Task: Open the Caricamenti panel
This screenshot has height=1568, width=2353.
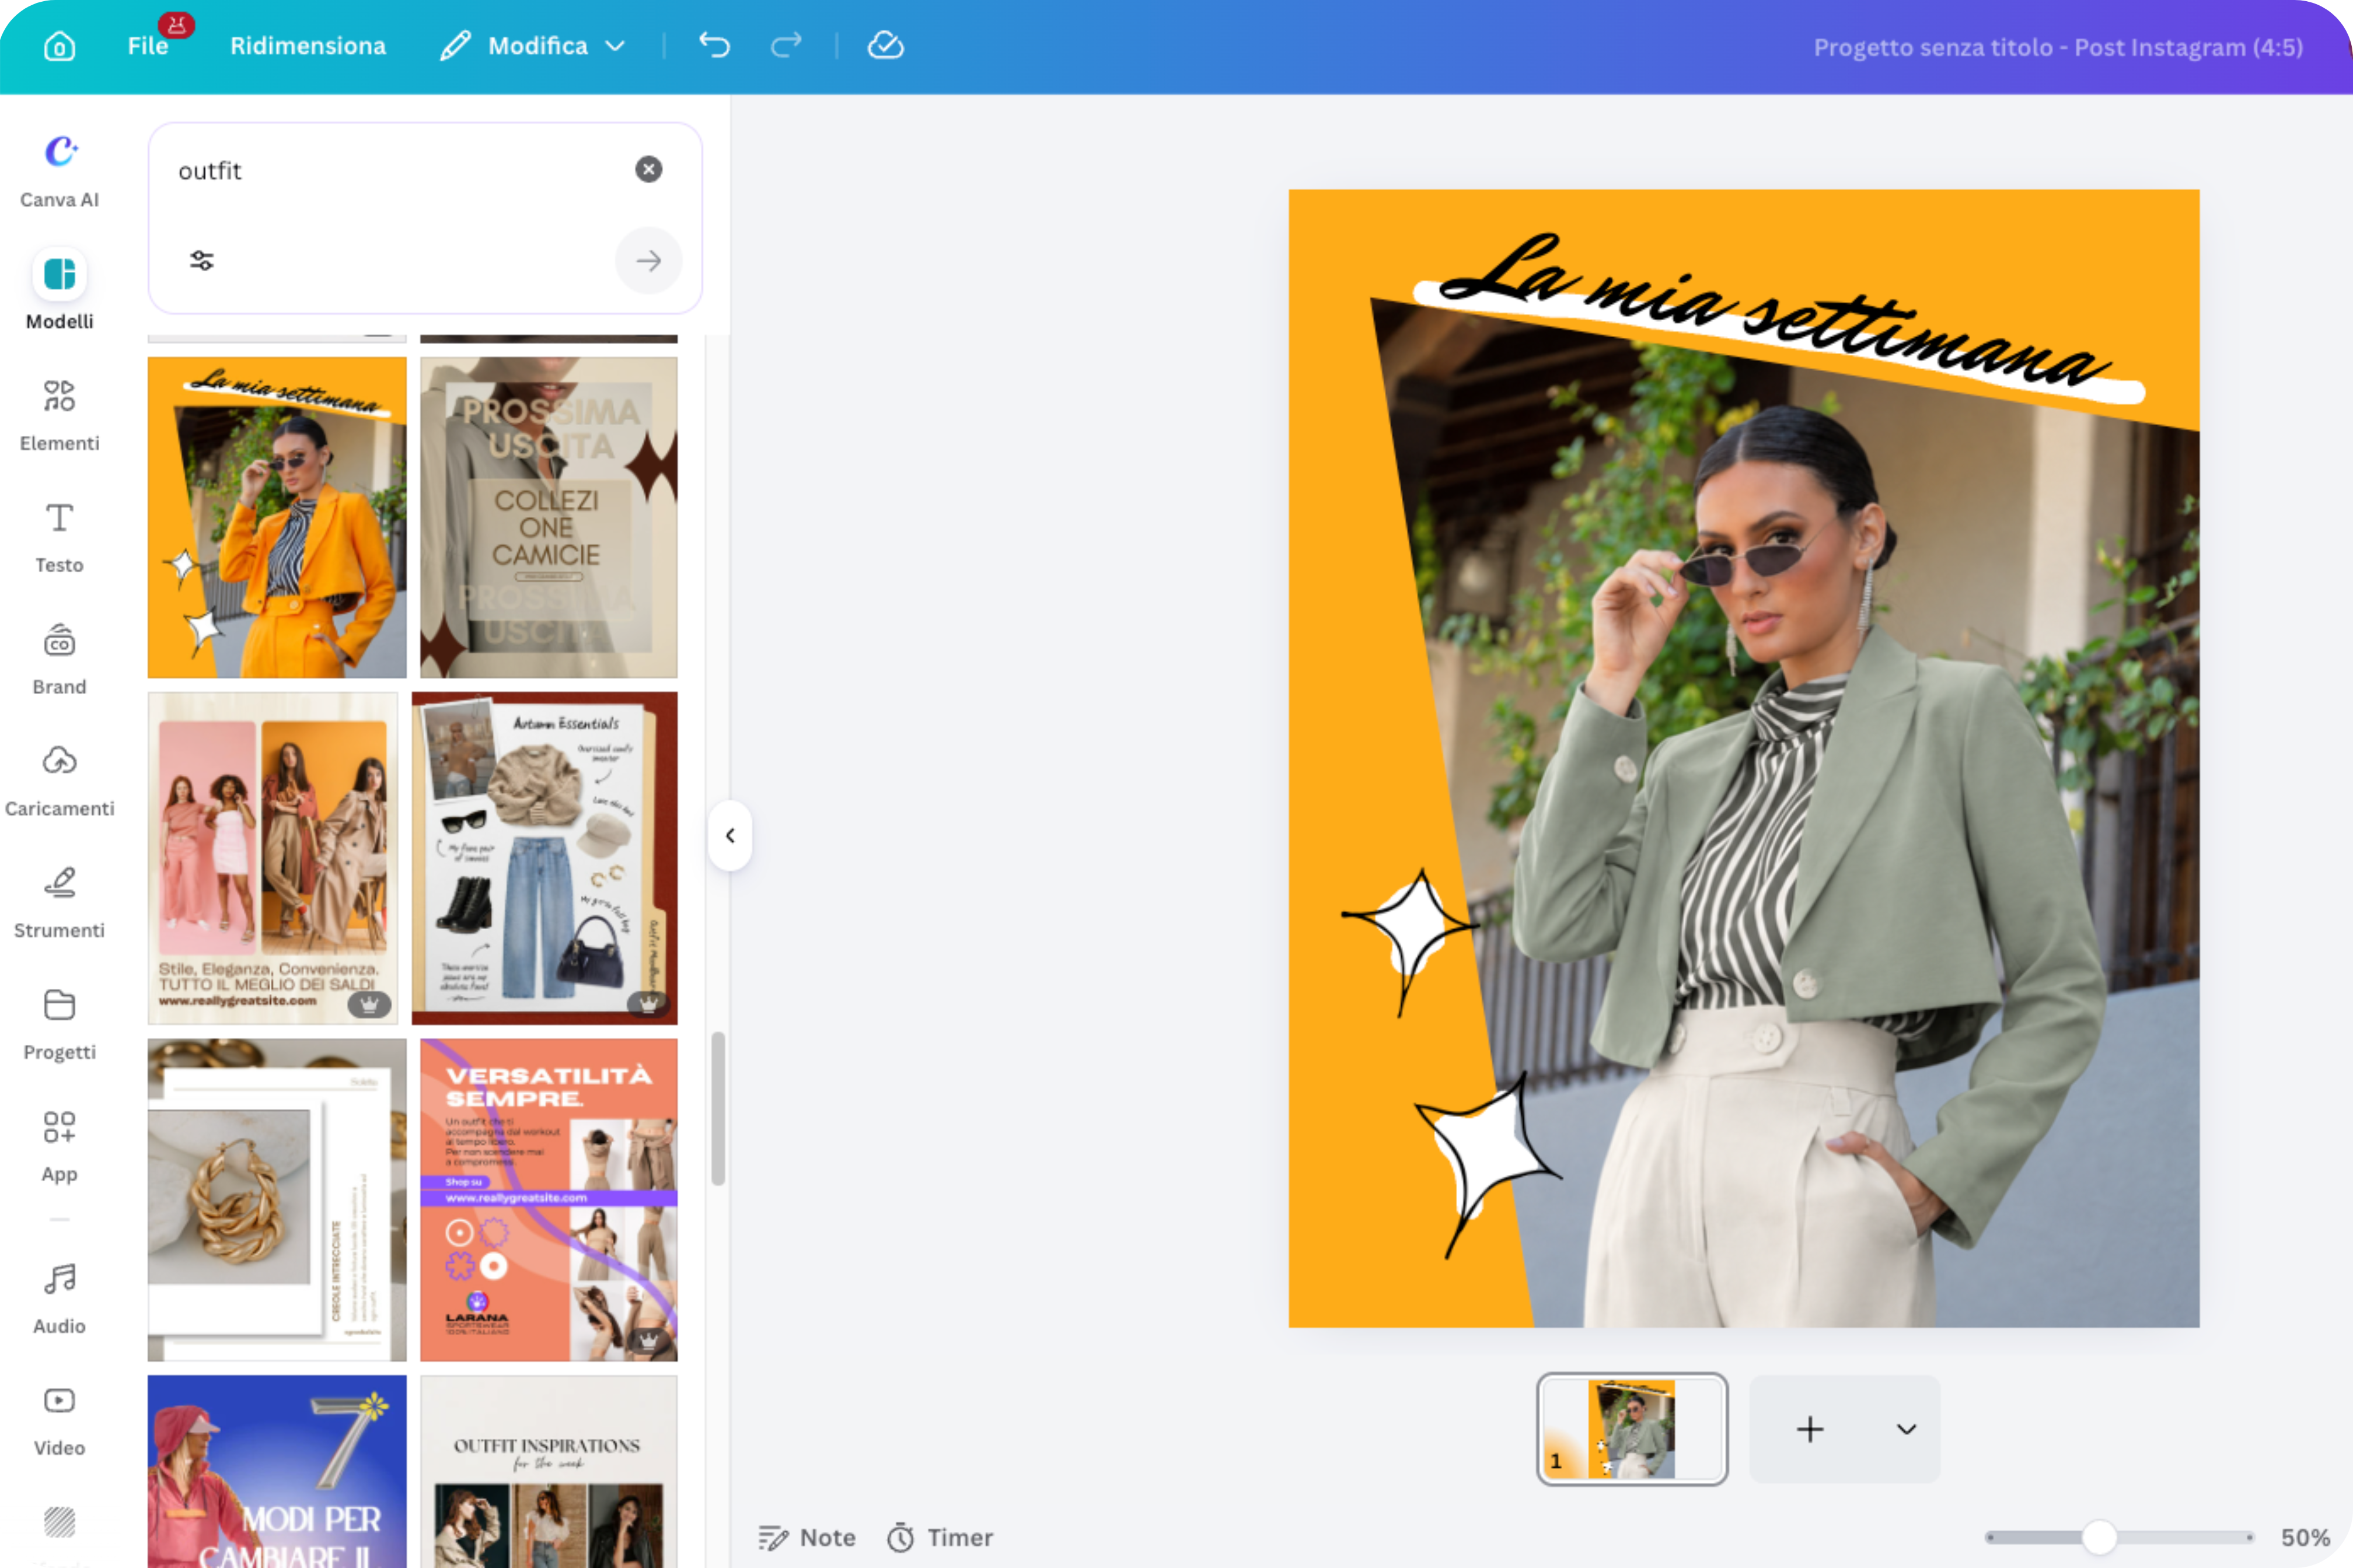Action: coord(59,781)
